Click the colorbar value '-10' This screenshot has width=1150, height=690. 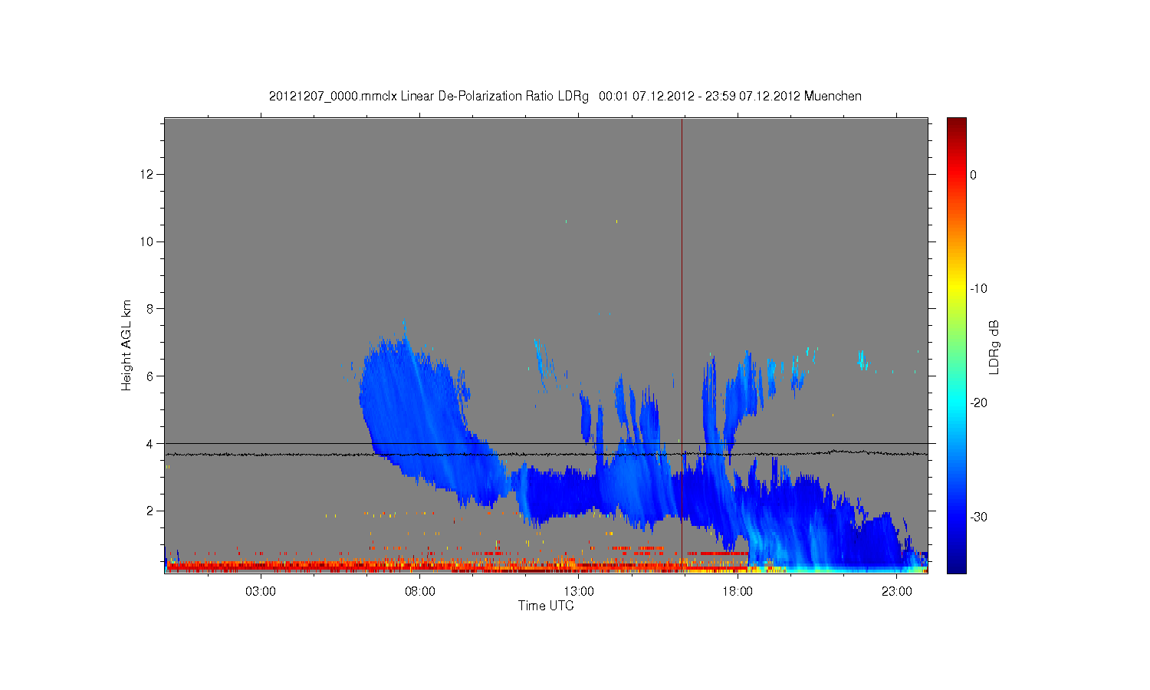978,289
